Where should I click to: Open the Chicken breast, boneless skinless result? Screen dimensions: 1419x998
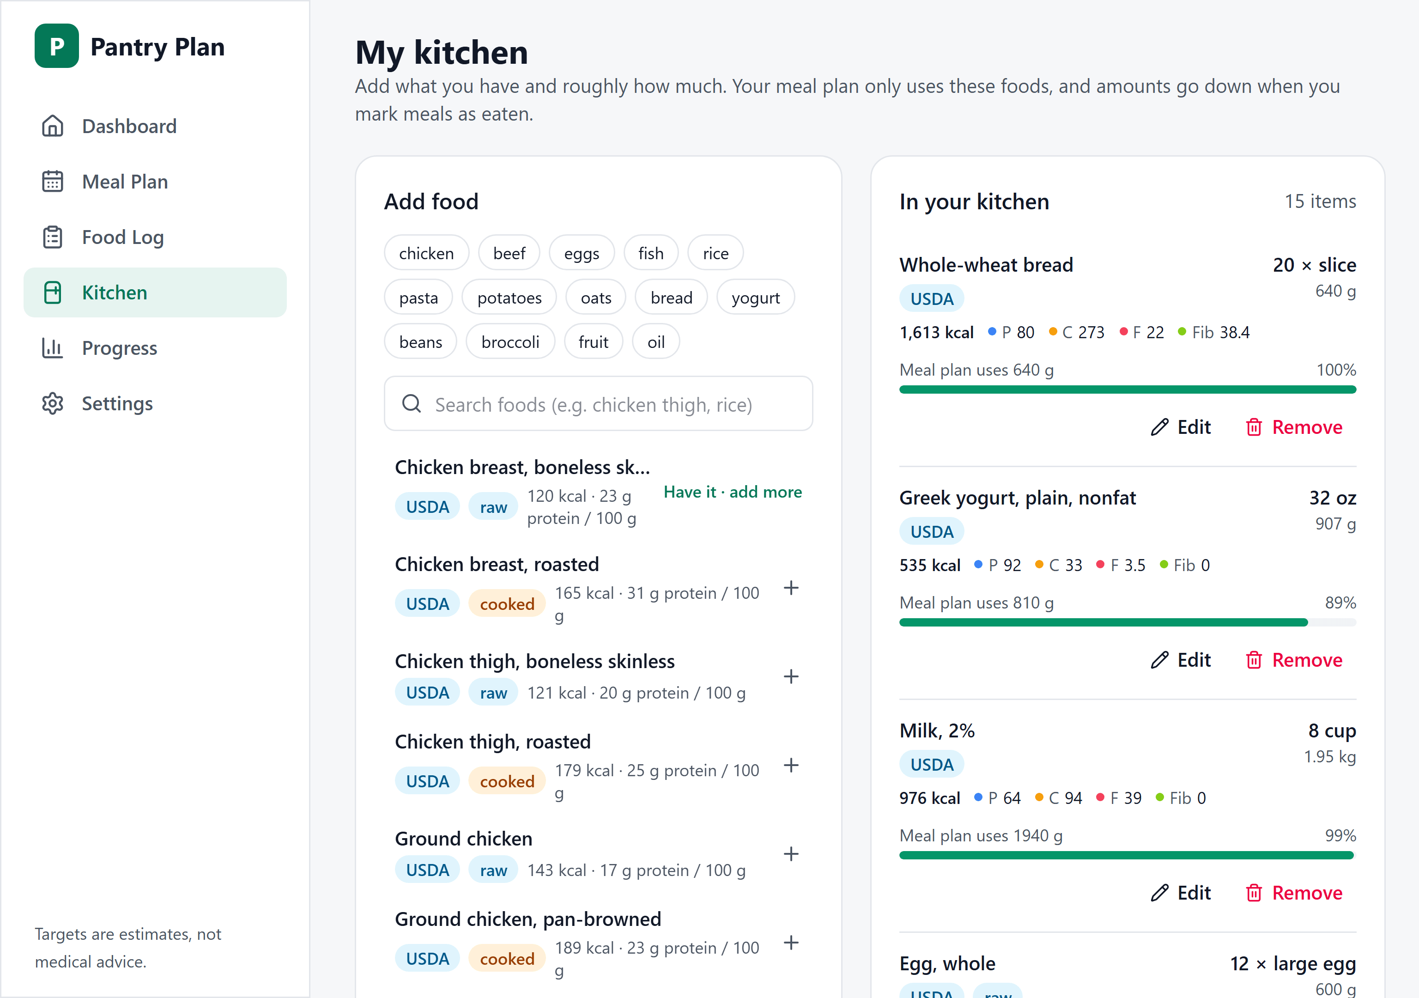click(x=598, y=492)
